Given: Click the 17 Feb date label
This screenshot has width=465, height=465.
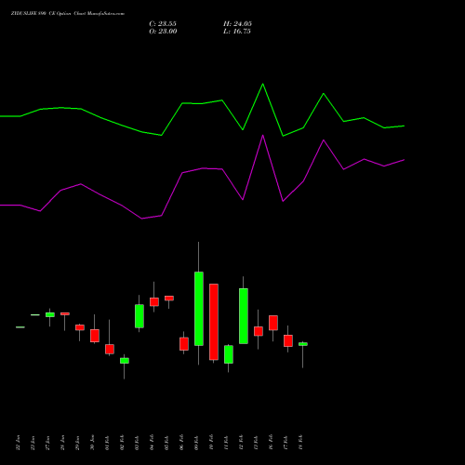Looking at the screenshot, I should click(286, 443).
